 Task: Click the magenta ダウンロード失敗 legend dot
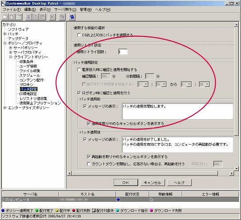152,210
